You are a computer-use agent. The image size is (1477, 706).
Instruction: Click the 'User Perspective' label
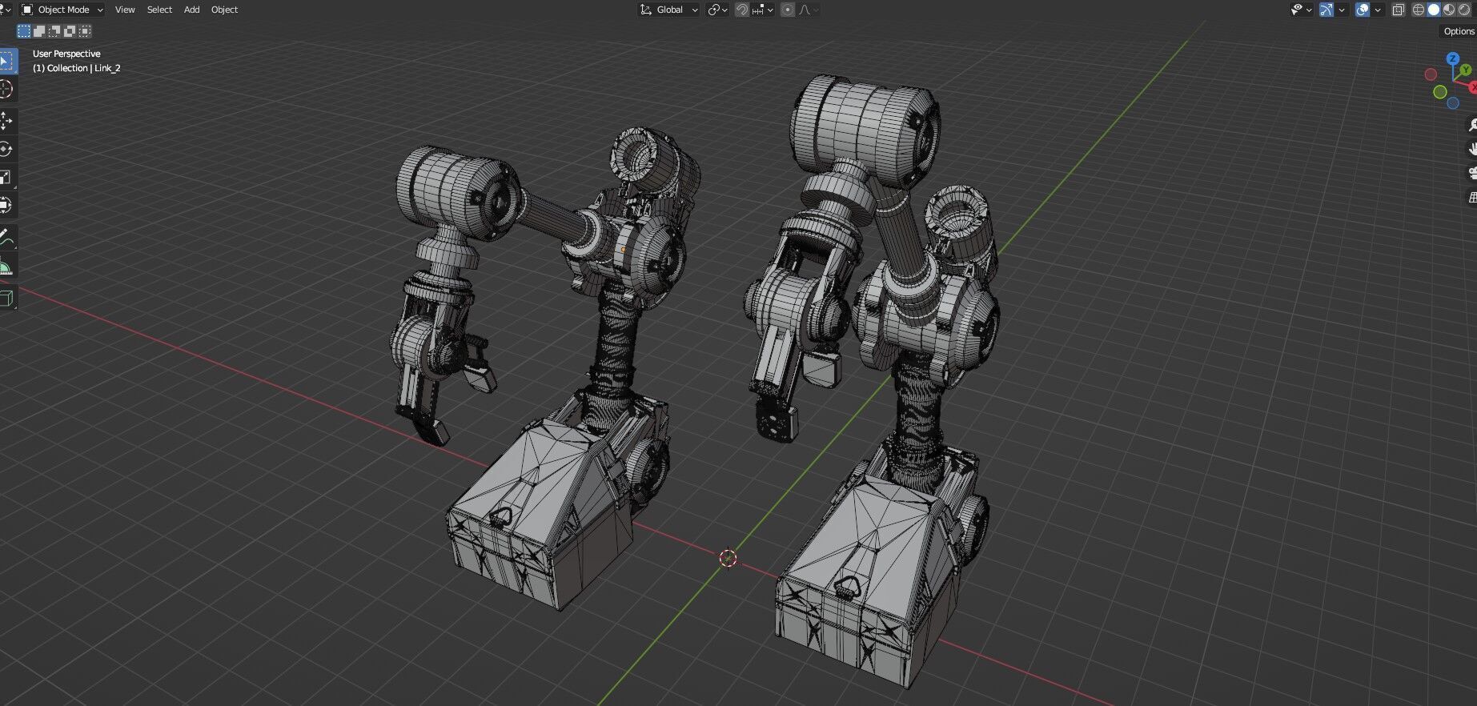click(x=66, y=54)
